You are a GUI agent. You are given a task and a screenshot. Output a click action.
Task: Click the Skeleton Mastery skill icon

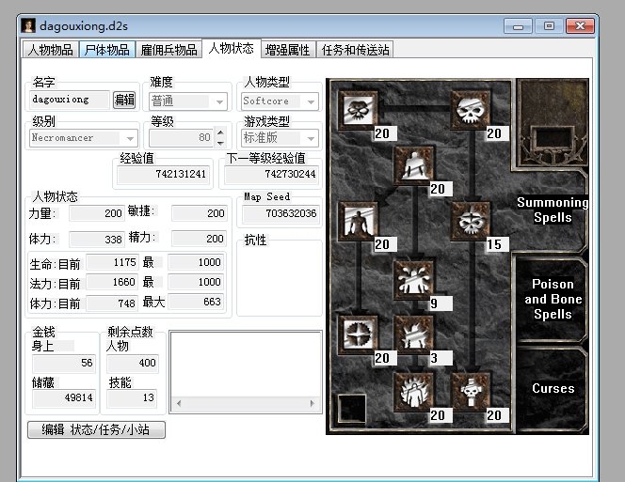(358, 110)
